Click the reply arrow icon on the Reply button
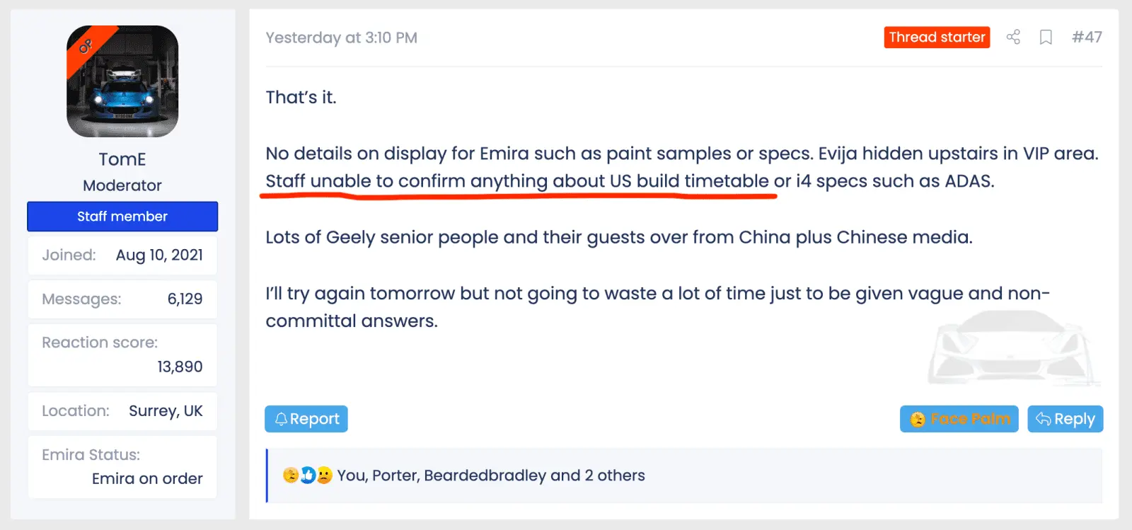 1042,419
